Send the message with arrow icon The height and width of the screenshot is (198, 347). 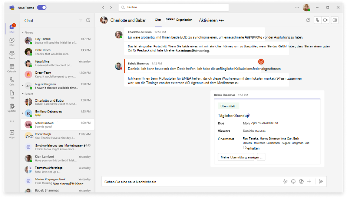pyautogui.click(x=321, y=181)
